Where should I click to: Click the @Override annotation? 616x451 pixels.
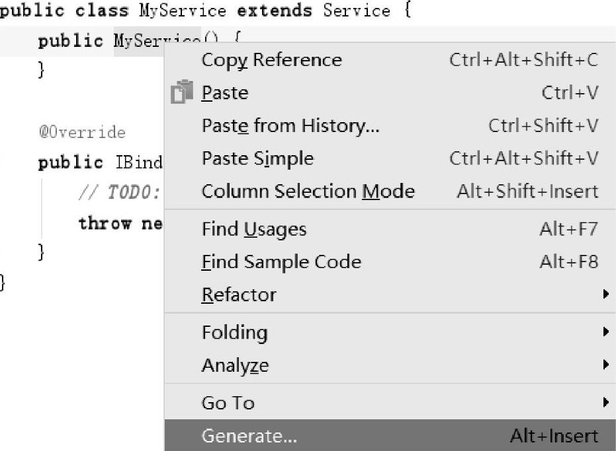[x=81, y=132]
